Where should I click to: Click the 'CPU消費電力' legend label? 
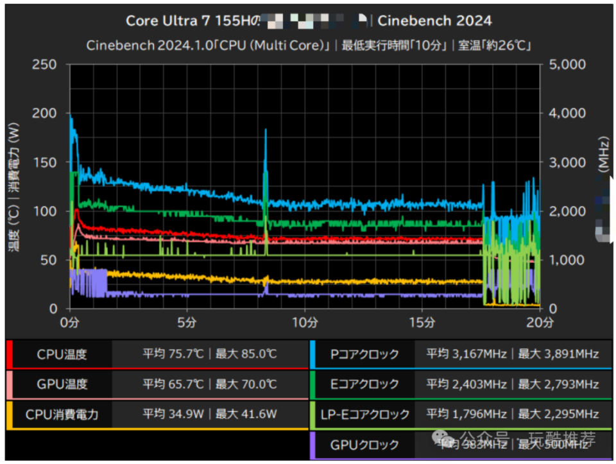(62, 415)
